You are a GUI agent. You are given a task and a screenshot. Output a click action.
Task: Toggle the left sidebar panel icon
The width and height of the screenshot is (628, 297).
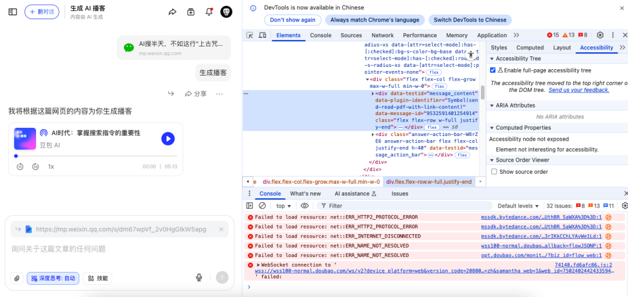pos(13,12)
